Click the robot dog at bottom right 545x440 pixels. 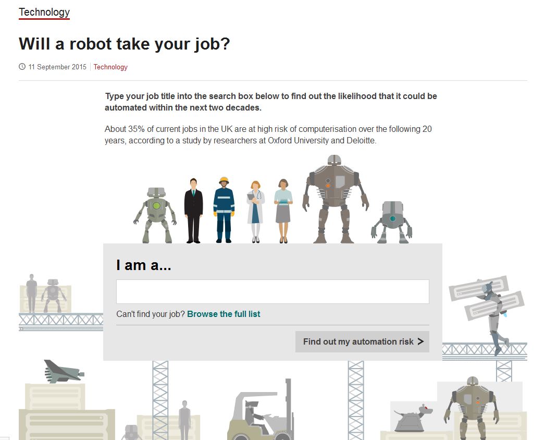(x=413, y=418)
